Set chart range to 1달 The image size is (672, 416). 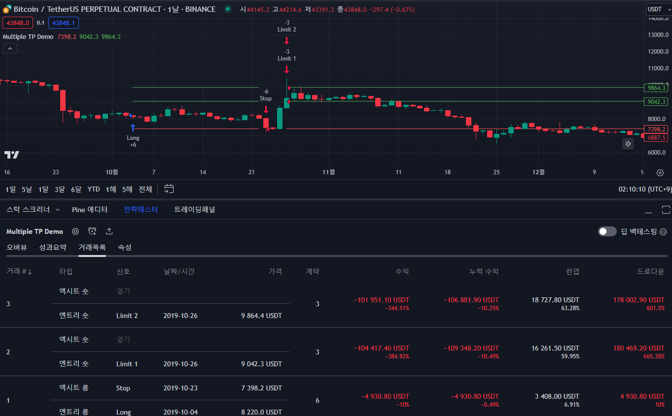[43, 189]
